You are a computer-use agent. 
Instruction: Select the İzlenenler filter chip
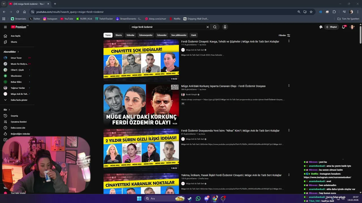tap(162, 35)
